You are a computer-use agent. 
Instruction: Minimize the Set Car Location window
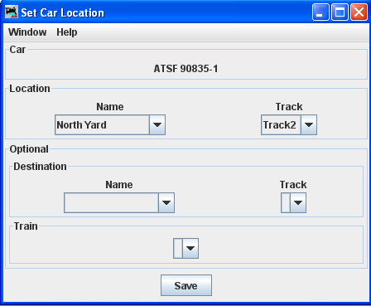coord(320,12)
